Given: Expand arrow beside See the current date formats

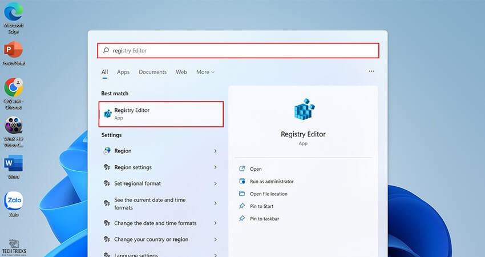Looking at the screenshot, I should coord(215,203).
